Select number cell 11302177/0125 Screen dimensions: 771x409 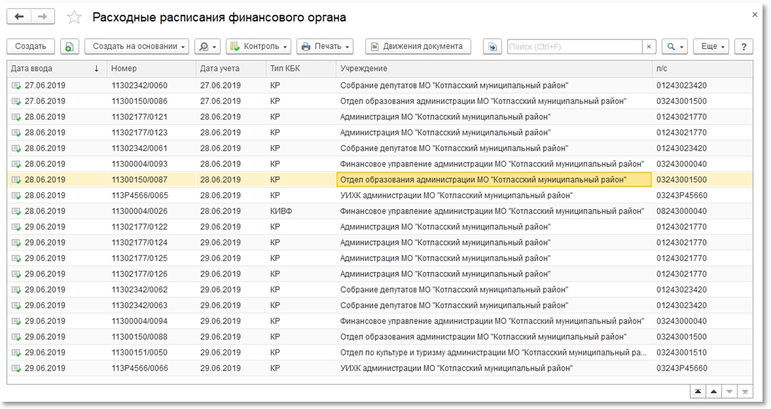pos(152,259)
